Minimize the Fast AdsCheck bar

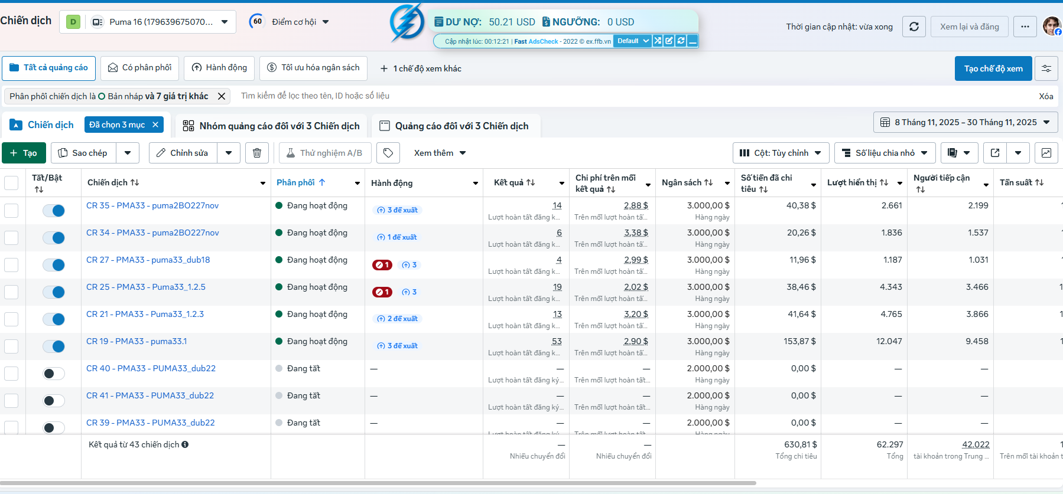click(693, 41)
